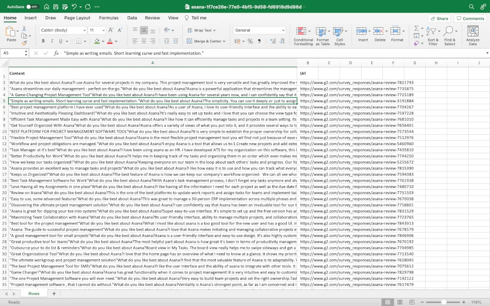Open the search magnifier in title bar
Viewport: 490px width, 306px height.
coord(471,7)
